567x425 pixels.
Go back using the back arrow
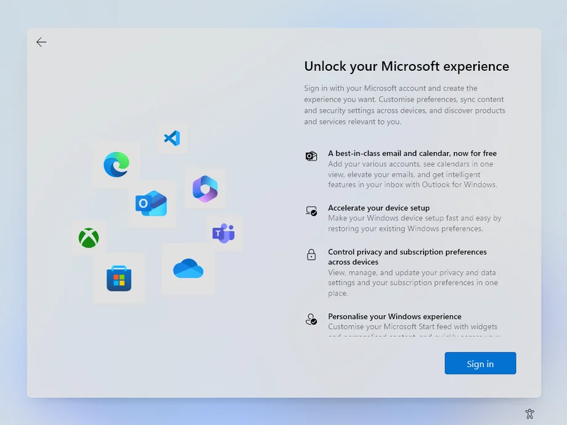(41, 42)
